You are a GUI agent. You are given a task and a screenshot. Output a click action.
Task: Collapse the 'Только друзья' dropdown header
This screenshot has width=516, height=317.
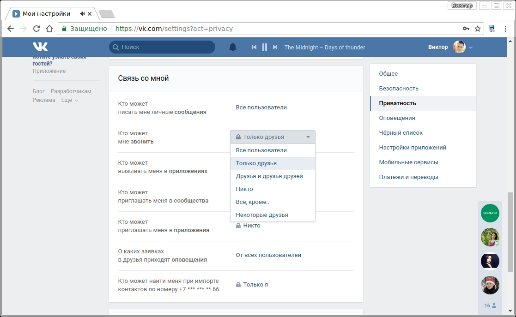coord(273,137)
